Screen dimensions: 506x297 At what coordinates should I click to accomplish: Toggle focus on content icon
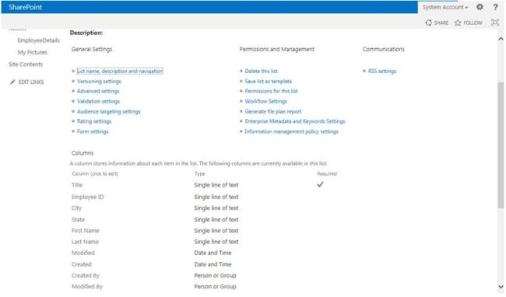click(x=494, y=23)
